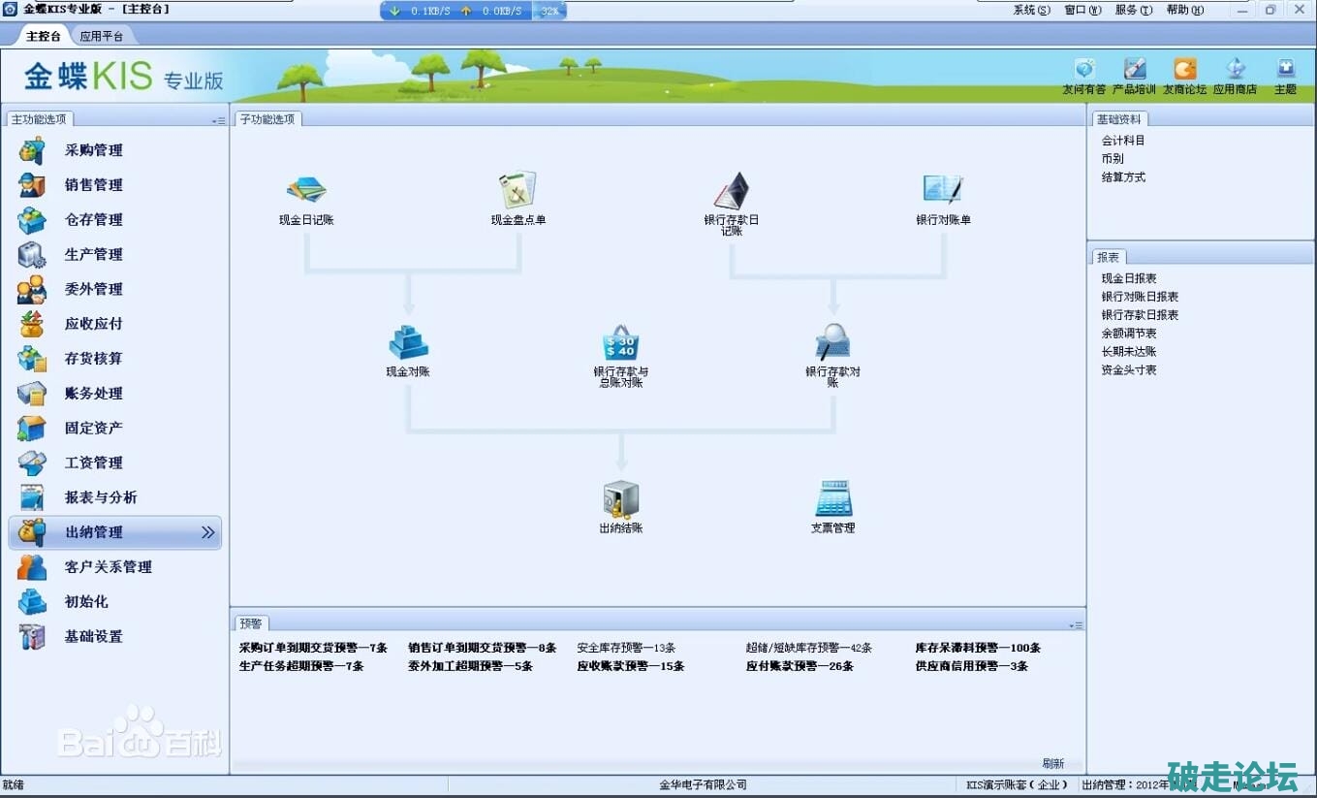This screenshot has height=798, width=1317.
Task: Open the 会计科目 basic data link
Action: (1123, 141)
